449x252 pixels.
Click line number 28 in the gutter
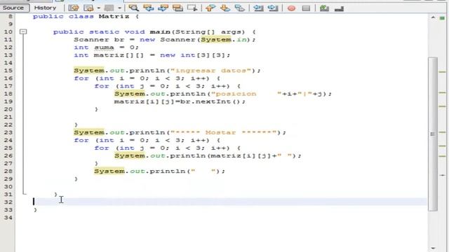8,171
